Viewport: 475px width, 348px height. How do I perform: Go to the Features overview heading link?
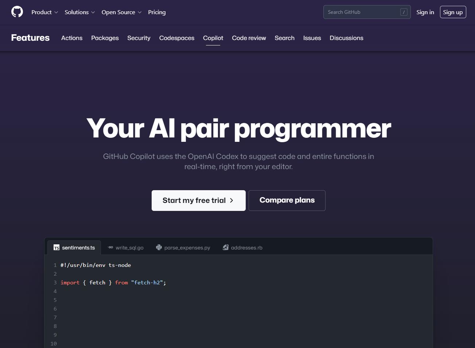(x=30, y=38)
